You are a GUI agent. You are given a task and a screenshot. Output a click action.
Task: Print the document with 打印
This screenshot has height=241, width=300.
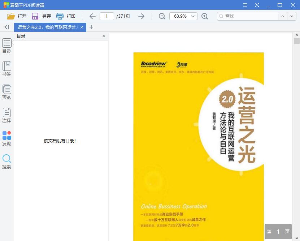click(66, 16)
